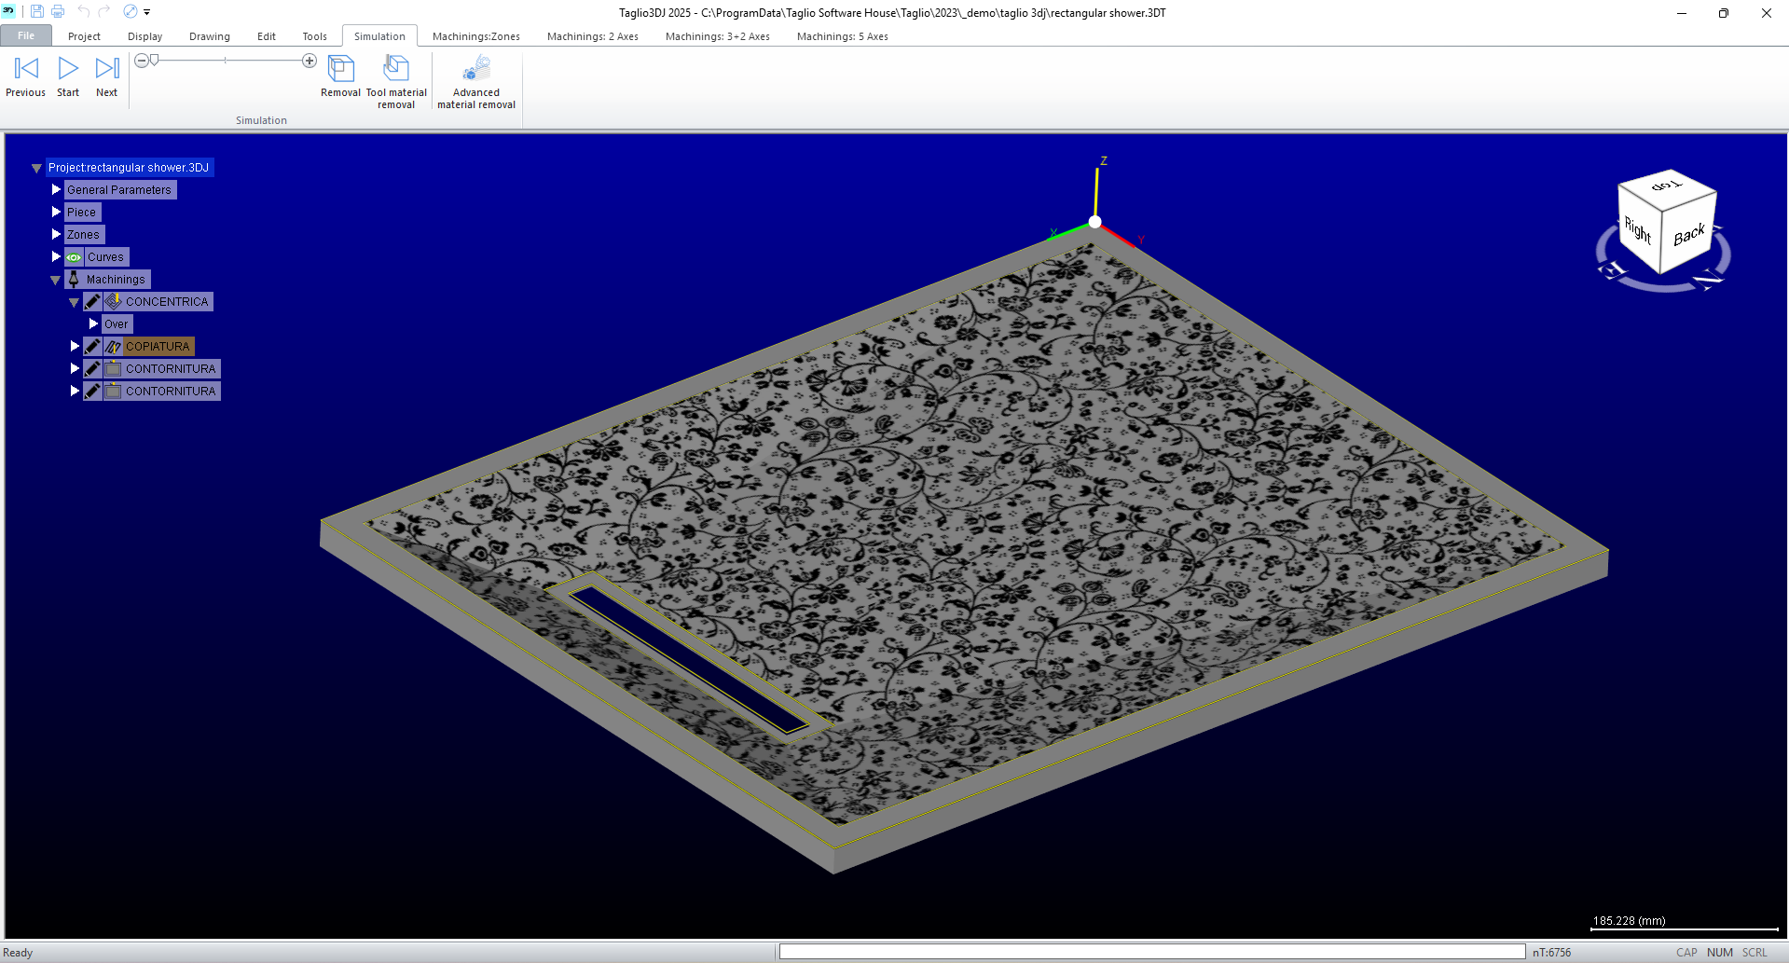Toggle visibility eye icon for Curves

point(74,257)
